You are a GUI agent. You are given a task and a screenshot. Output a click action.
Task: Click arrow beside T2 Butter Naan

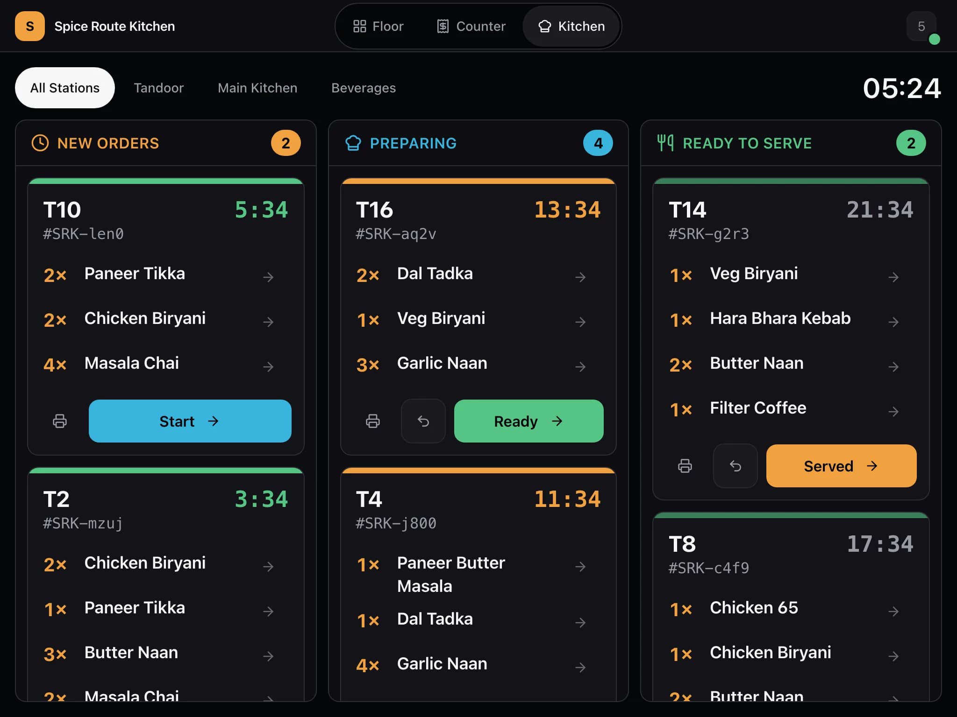[268, 656]
